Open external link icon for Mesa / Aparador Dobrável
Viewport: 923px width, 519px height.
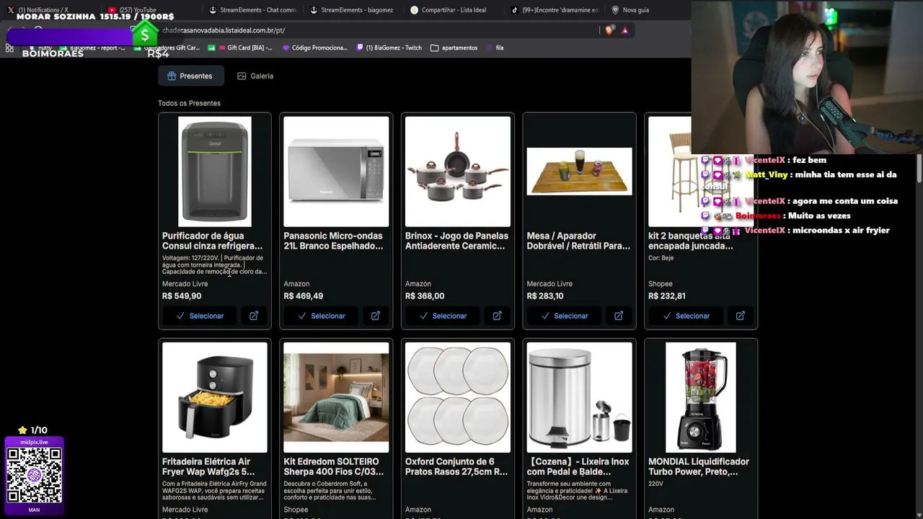point(619,316)
